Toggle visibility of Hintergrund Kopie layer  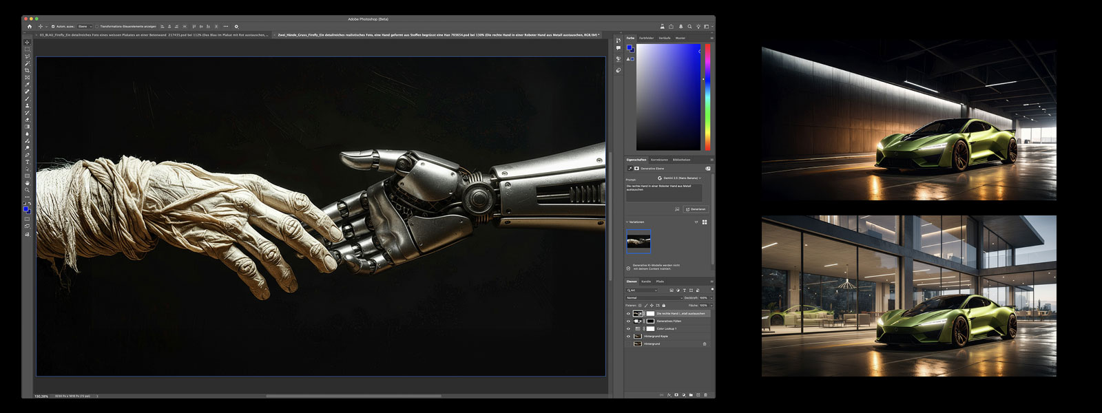[x=628, y=337]
